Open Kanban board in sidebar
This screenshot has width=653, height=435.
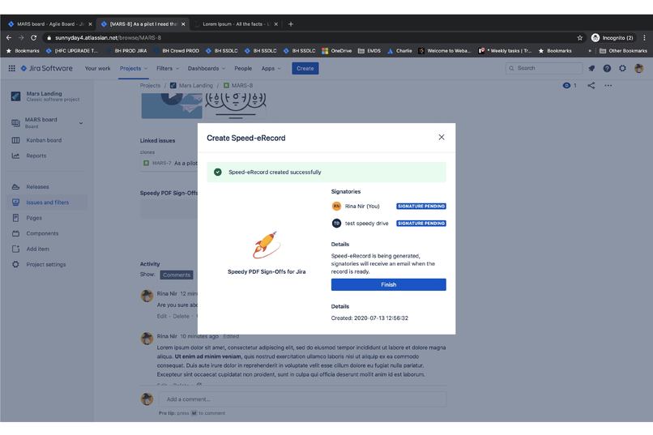coord(44,140)
